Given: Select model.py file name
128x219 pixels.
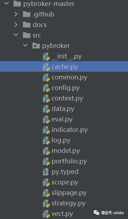Looking at the screenshot, I should [x=66, y=151].
